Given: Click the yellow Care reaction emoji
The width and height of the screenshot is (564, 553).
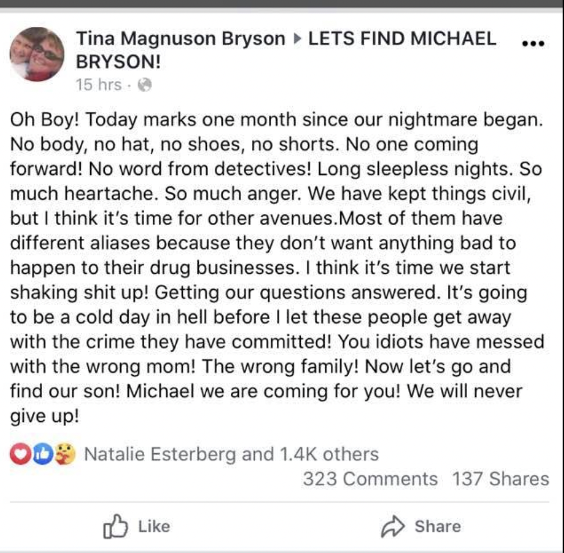Looking at the screenshot, I should (66, 454).
